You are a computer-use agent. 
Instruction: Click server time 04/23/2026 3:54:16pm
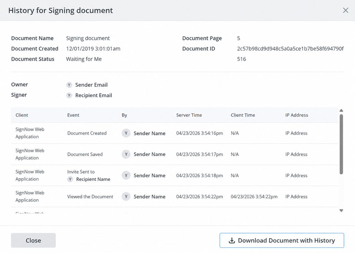point(199,133)
